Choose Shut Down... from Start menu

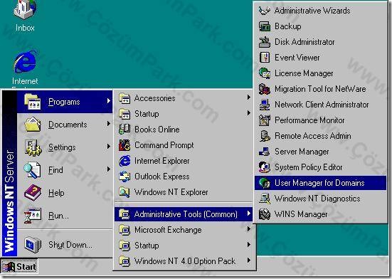coord(65,245)
